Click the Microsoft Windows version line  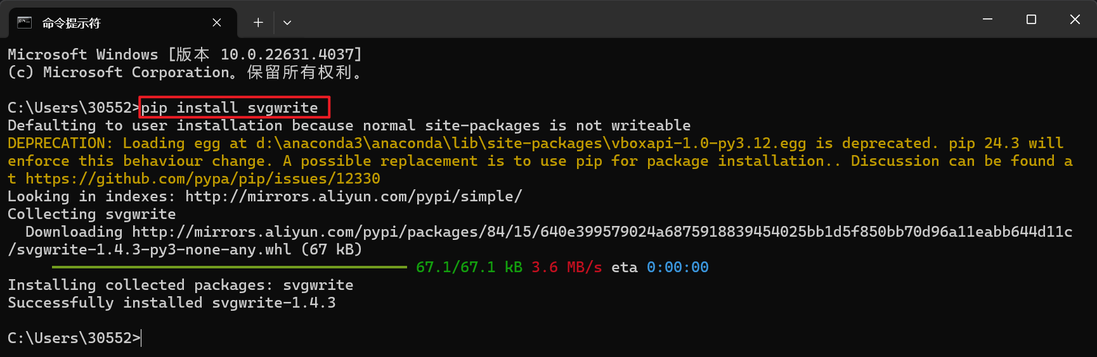pyautogui.click(x=185, y=55)
